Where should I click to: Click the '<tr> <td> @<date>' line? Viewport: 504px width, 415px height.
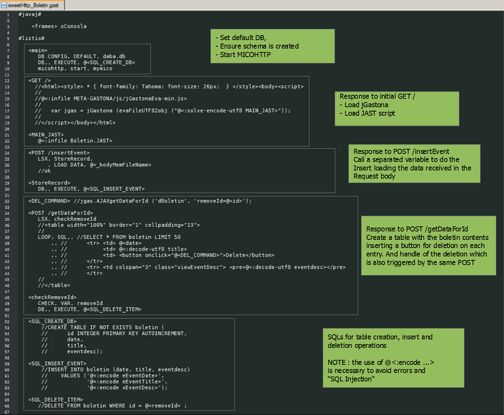(x=96, y=243)
